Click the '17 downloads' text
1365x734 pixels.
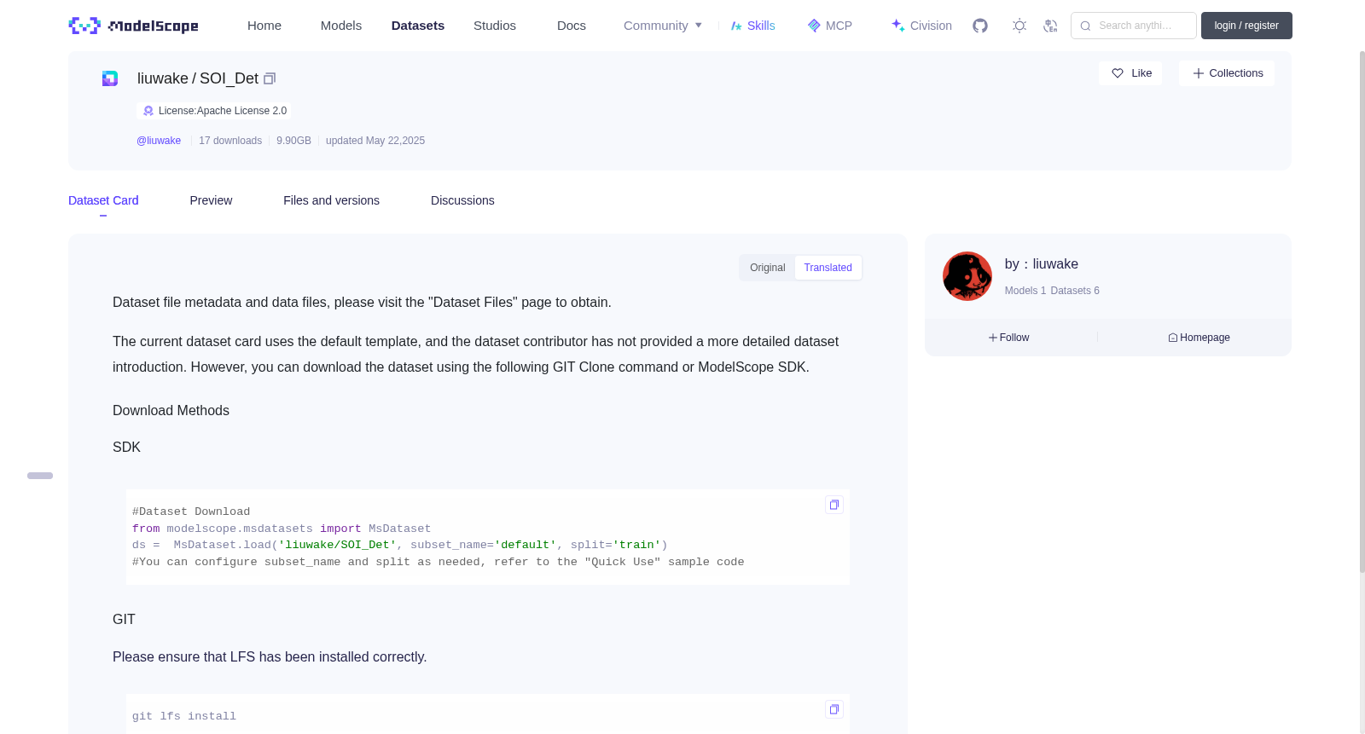(230, 141)
